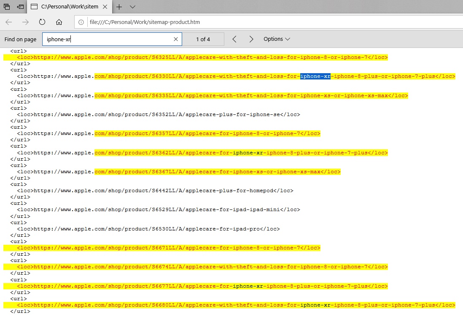
Task: Jump to the next find result
Action: click(x=251, y=39)
